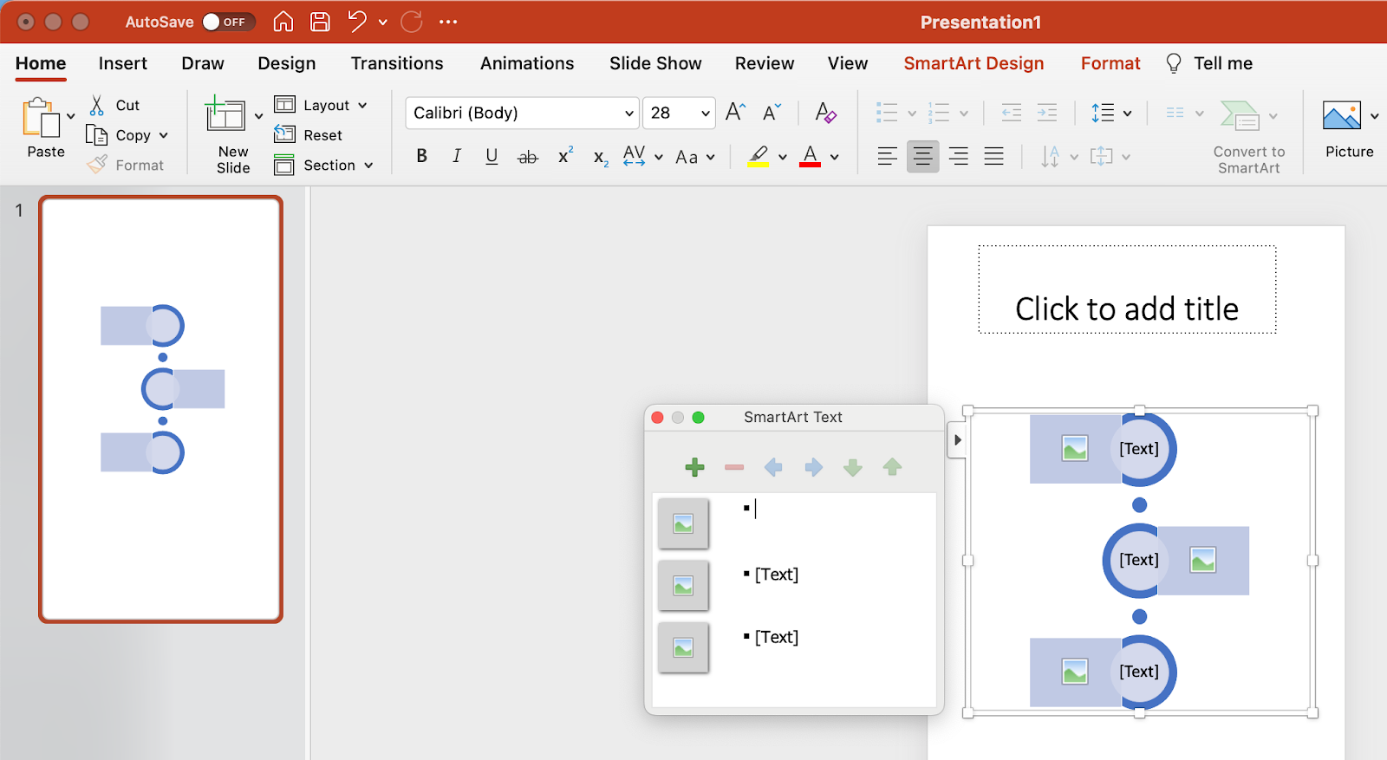Collapse text pane using arrow tab
The height and width of the screenshot is (760, 1387).
(957, 439)
